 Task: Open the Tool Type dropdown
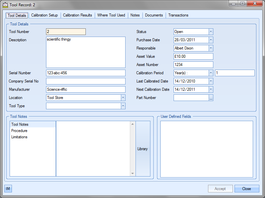click(123, 106)
